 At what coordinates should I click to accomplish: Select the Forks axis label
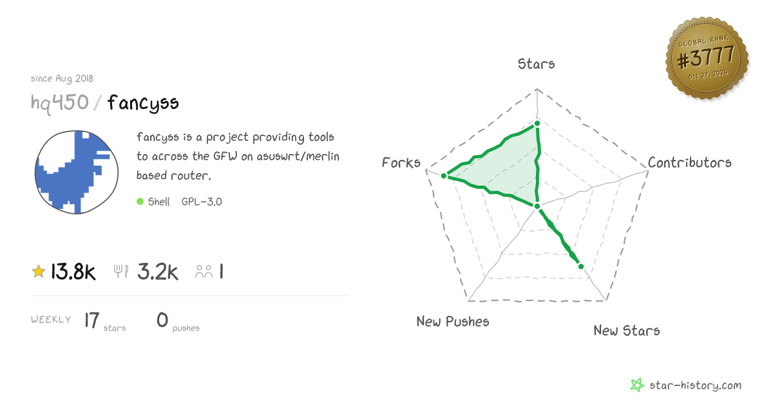click(401, 162)
